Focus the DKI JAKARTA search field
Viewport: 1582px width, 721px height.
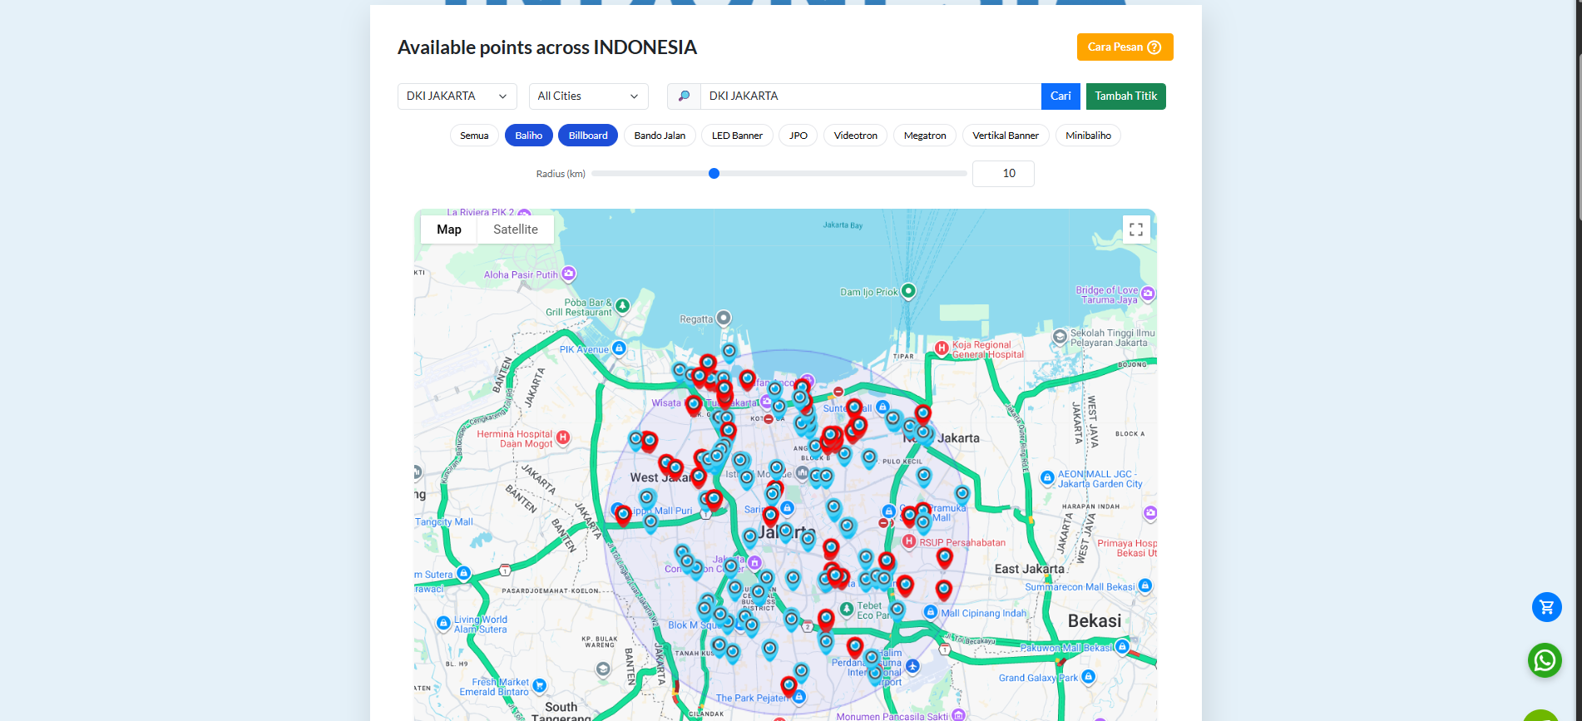(871, 96)
